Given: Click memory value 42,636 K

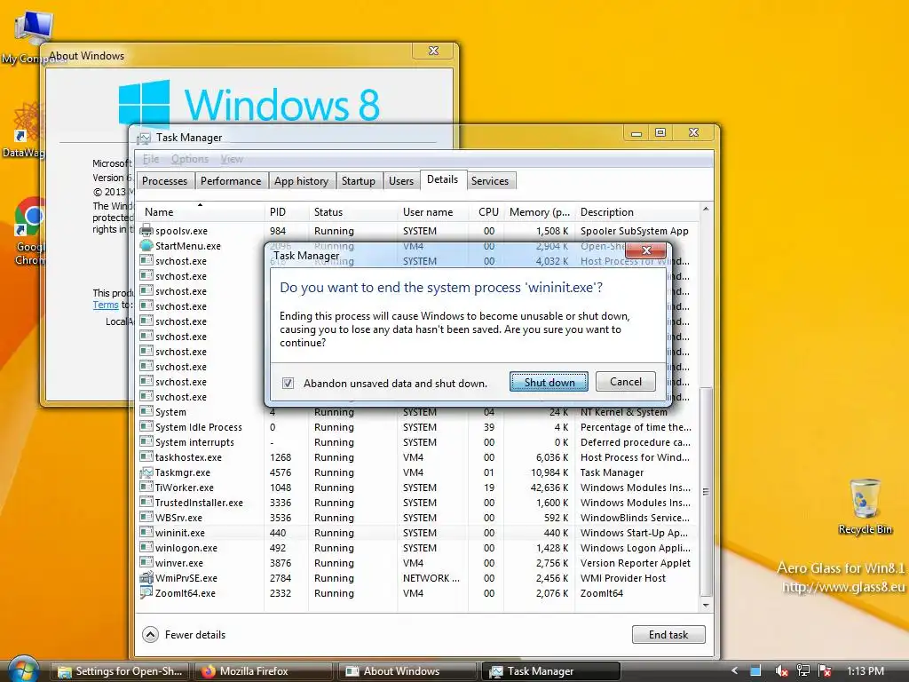Looking at the screenshot, I should point(549,488).
